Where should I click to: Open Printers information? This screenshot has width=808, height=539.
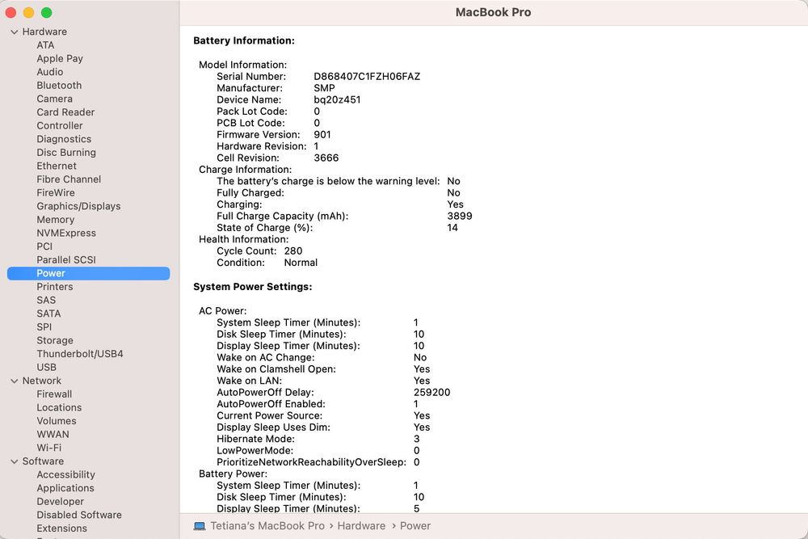tap(55, 287)
